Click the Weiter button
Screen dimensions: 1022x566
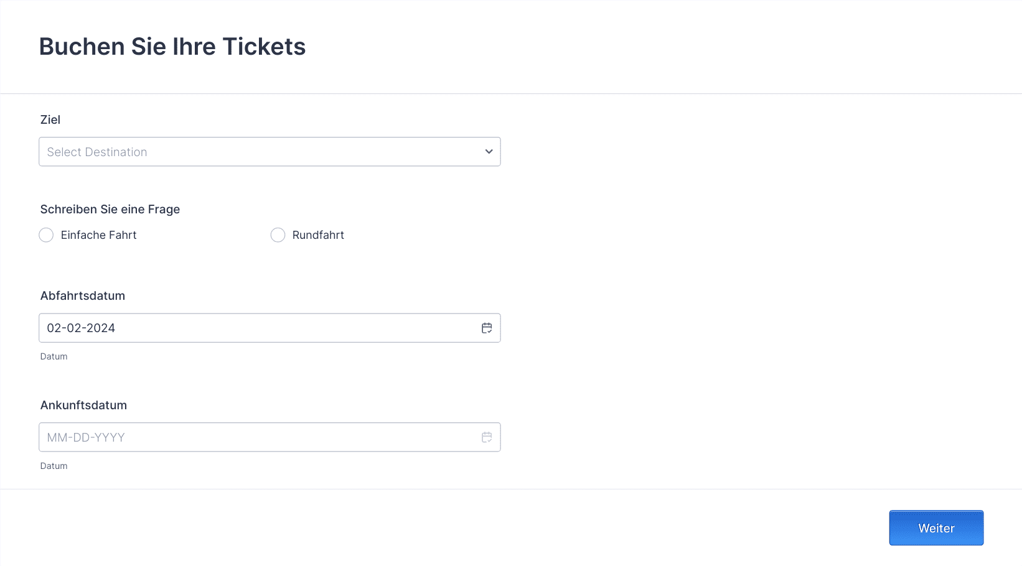[x=936, y=528]
